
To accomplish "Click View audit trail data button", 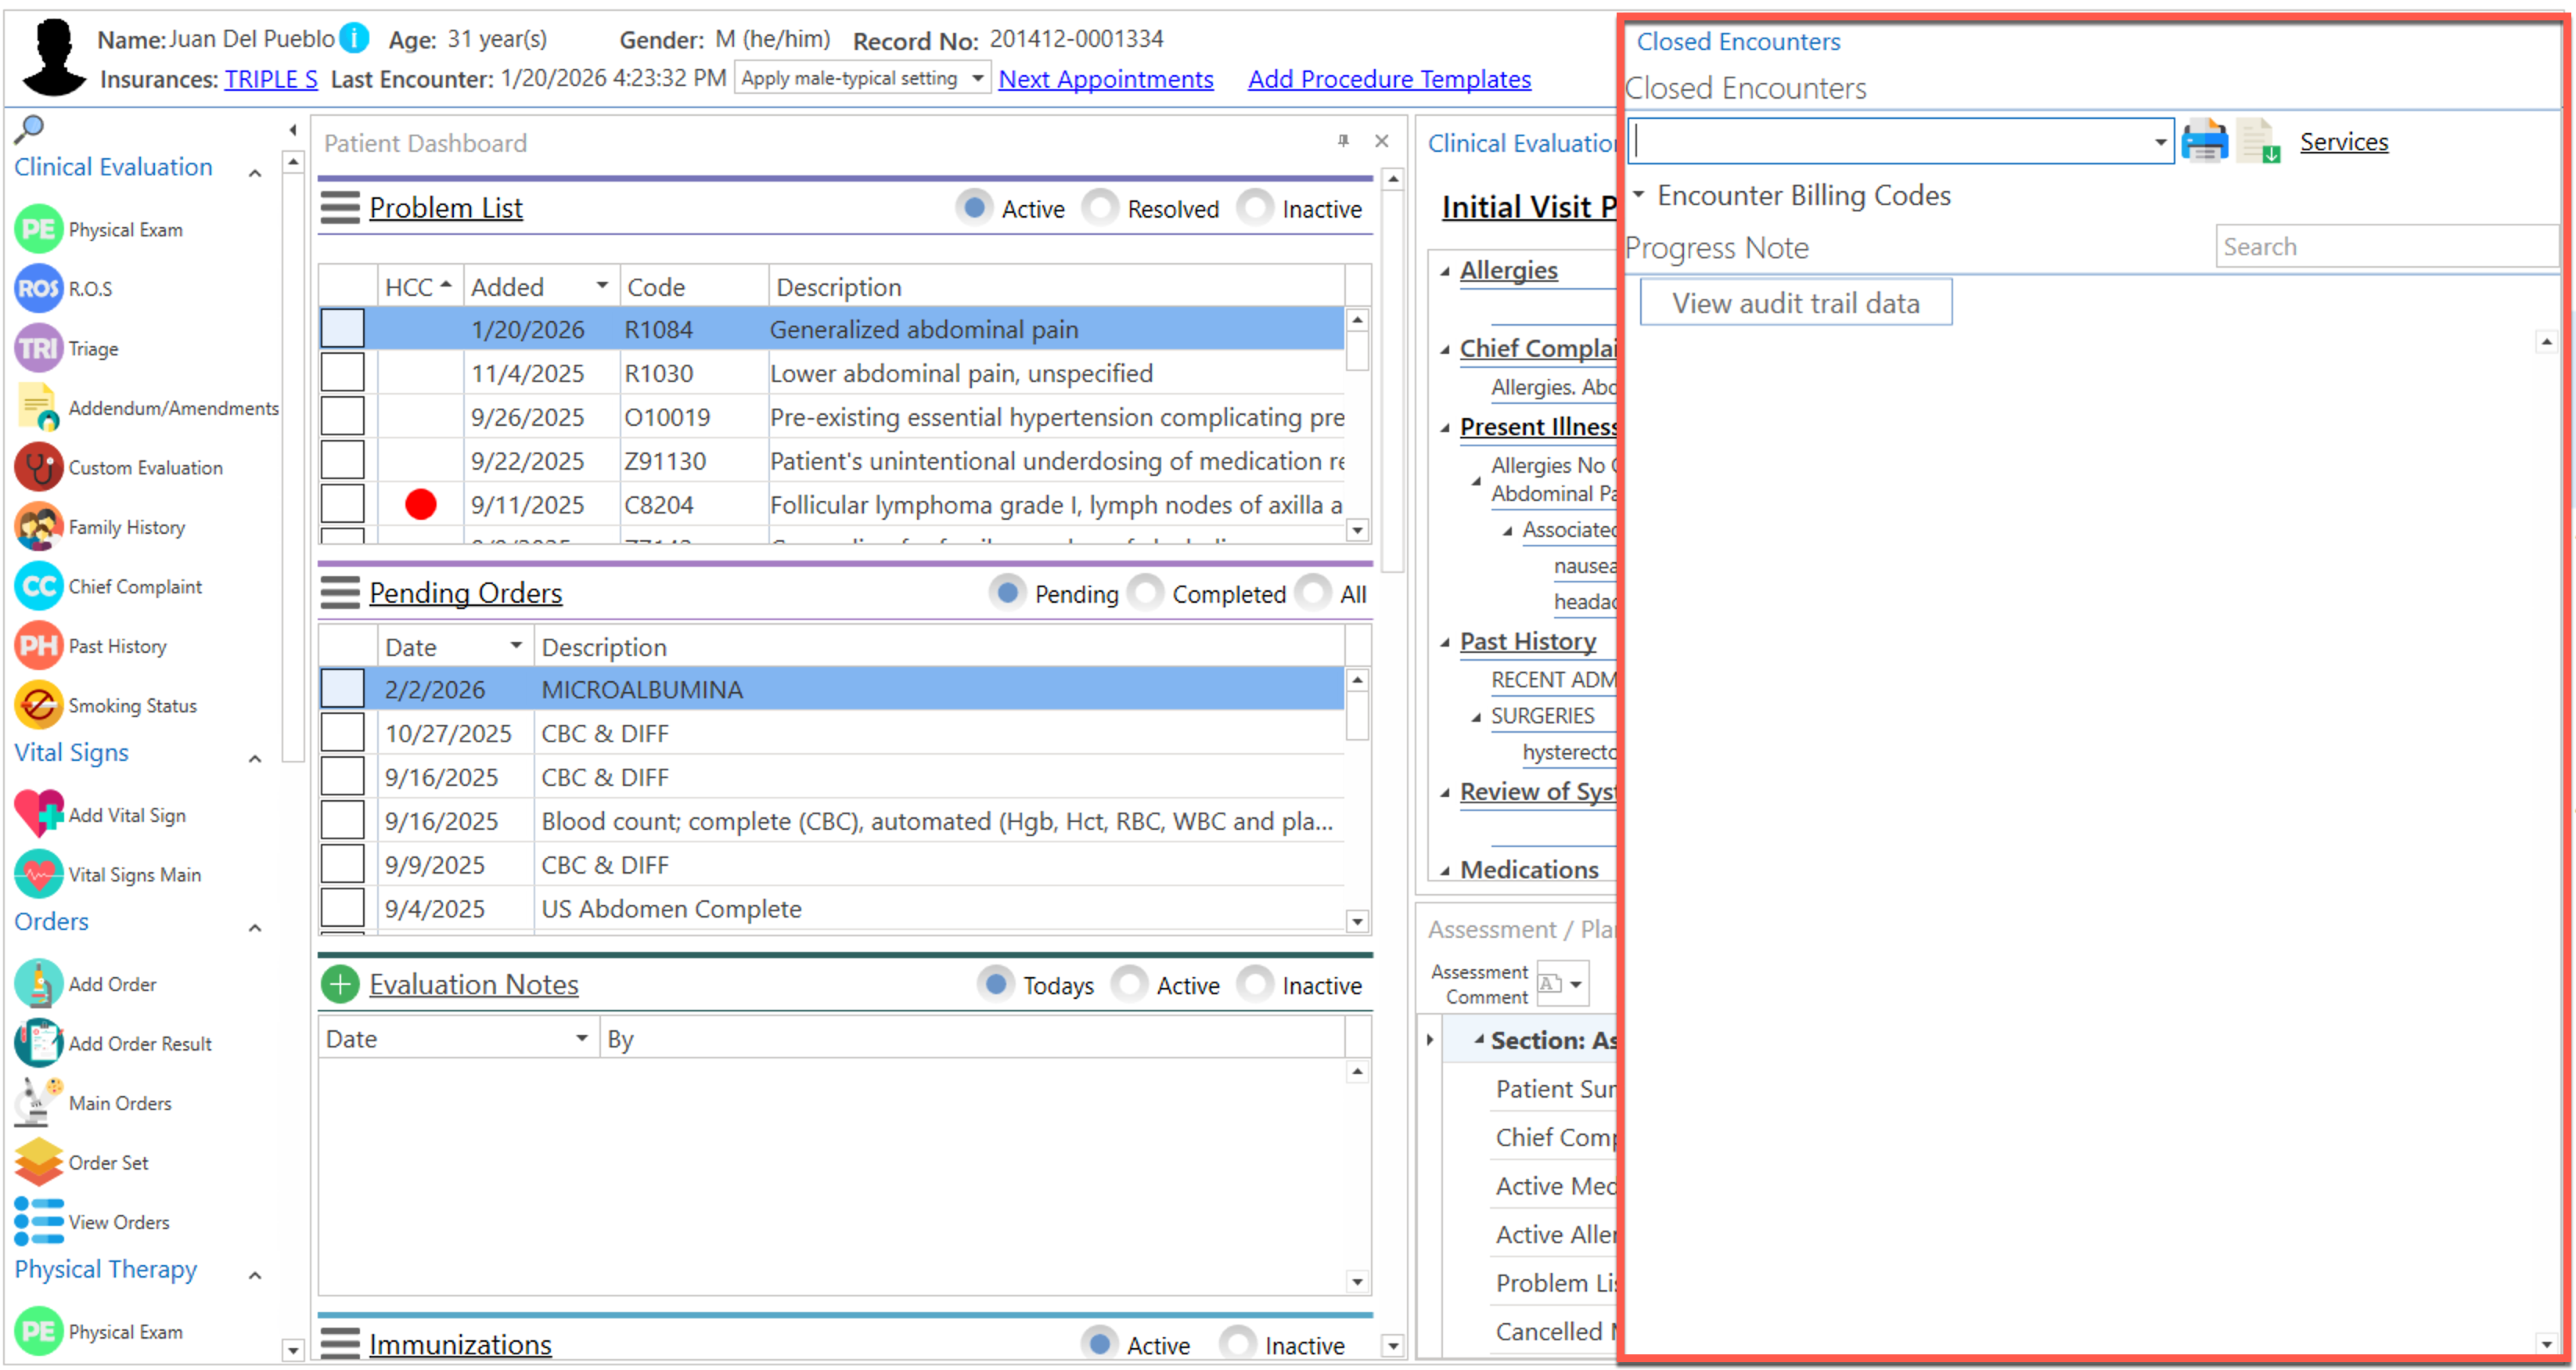I will [1795, 303].
